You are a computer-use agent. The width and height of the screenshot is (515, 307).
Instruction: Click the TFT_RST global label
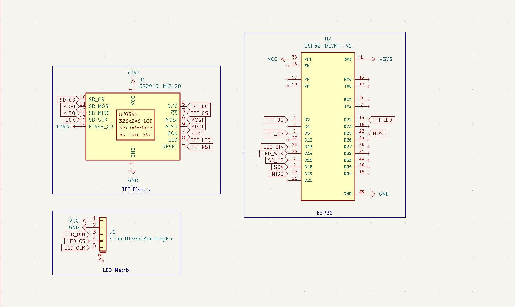coord(200,147)
